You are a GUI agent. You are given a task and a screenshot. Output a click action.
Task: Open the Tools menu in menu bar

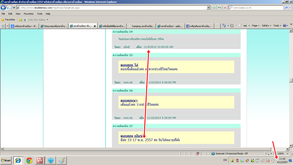39,14
